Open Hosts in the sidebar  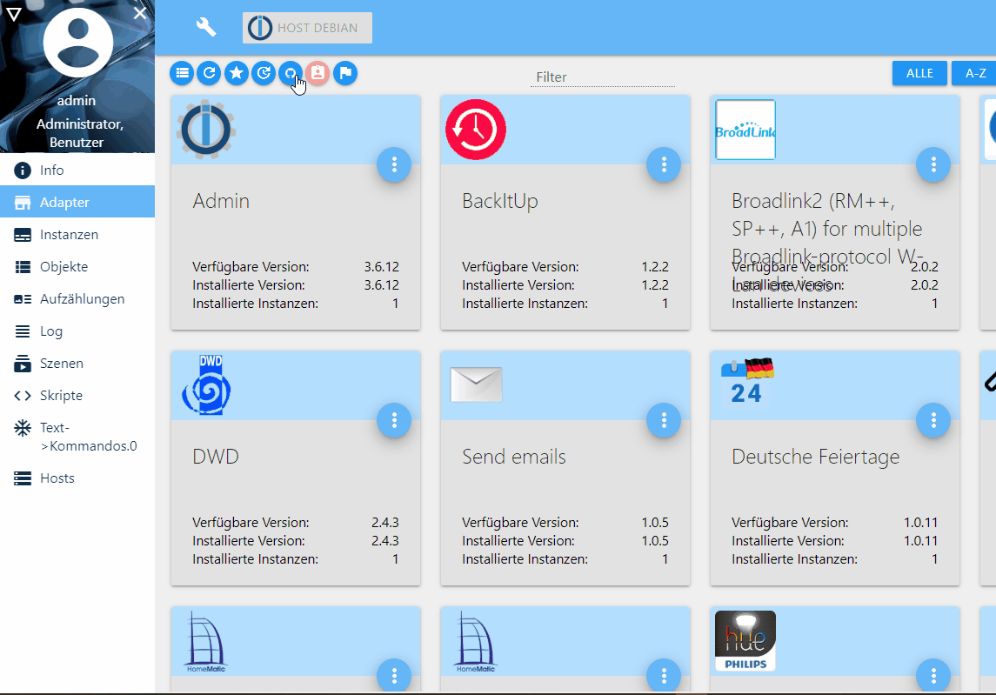coord(77,478)
